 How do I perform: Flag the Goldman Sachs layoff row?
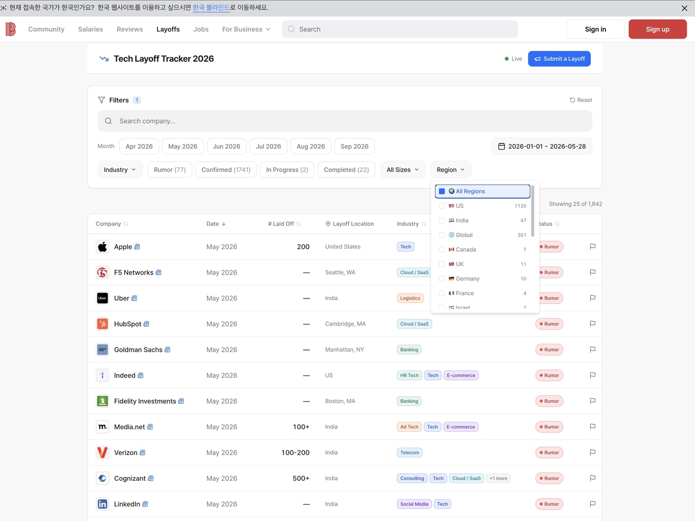(x=592, y=350)
